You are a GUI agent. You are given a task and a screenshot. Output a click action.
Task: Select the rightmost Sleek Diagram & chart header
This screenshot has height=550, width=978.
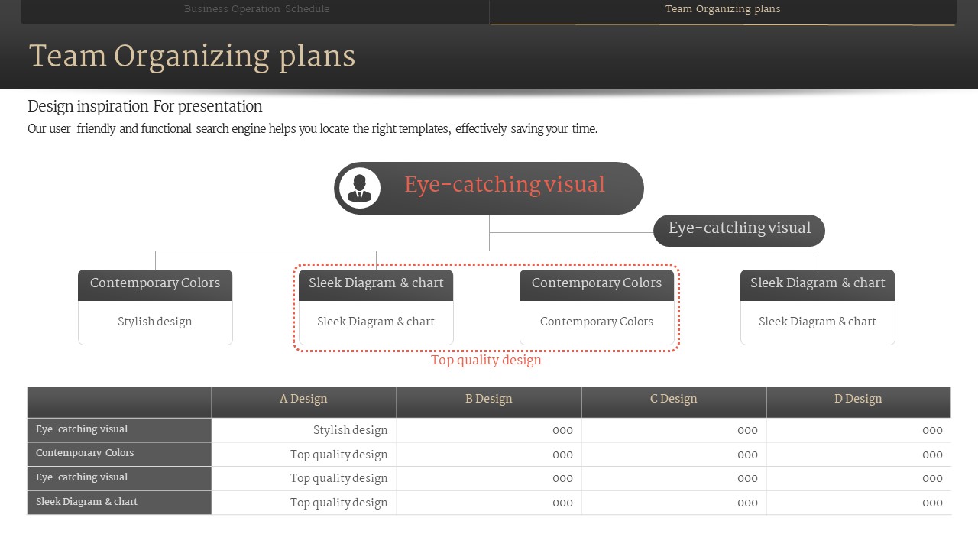818,283
